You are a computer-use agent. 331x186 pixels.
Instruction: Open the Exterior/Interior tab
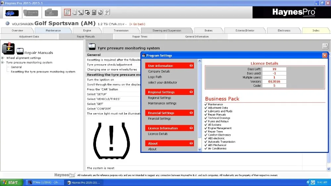coord(245,30)
